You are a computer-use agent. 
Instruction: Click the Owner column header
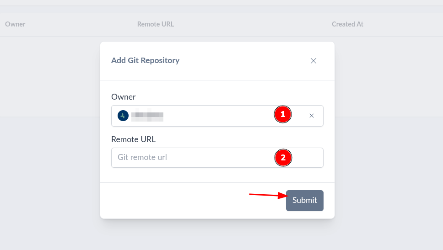[15, 24]
